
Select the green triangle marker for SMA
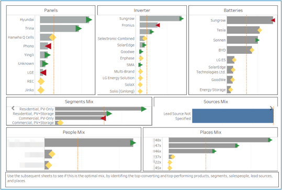pos(140,65)
